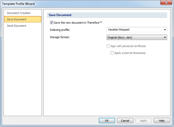Image resolution: width=174 pixels, height=127 pixels.
Task: Open the Storage format dropdown arrow
Action: [x=165, y=38]
